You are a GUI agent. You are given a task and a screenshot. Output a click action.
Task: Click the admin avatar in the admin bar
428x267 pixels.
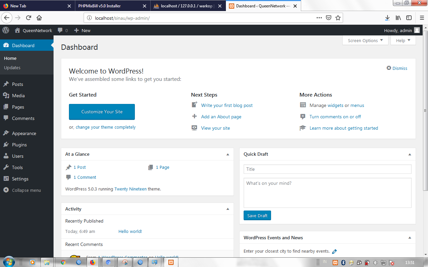[x=417, y=30]
